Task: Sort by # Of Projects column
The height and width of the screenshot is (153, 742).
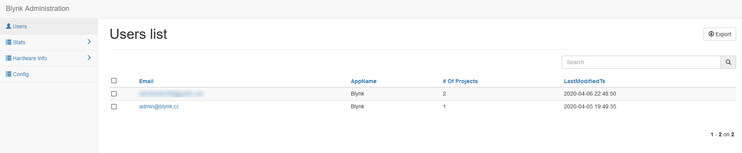Action: click(460, 81)
